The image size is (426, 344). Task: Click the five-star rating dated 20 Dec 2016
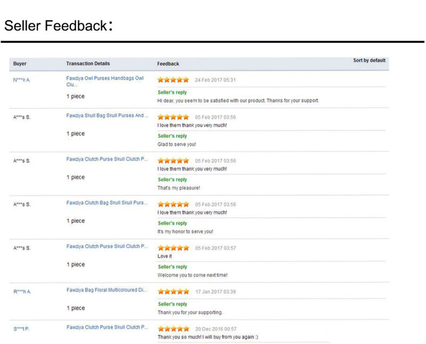[173, 329]
